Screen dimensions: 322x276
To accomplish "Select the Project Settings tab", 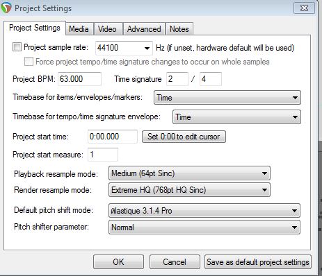I will [x=35, y=28].
